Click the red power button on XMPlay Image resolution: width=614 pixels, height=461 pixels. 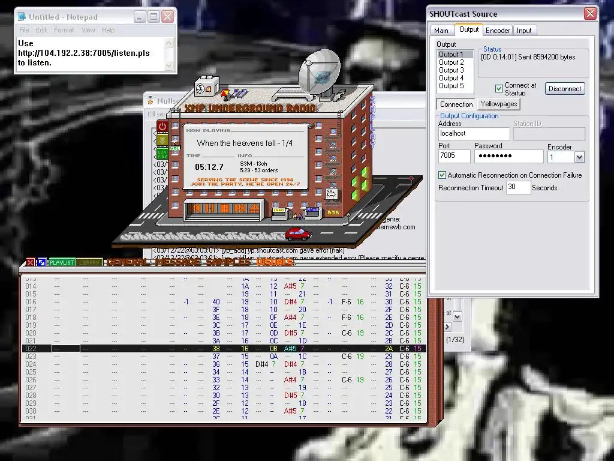coord(162,126)
